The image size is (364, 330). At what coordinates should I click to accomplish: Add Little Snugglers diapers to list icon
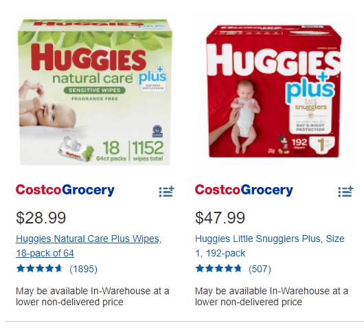tap(345, 192)
